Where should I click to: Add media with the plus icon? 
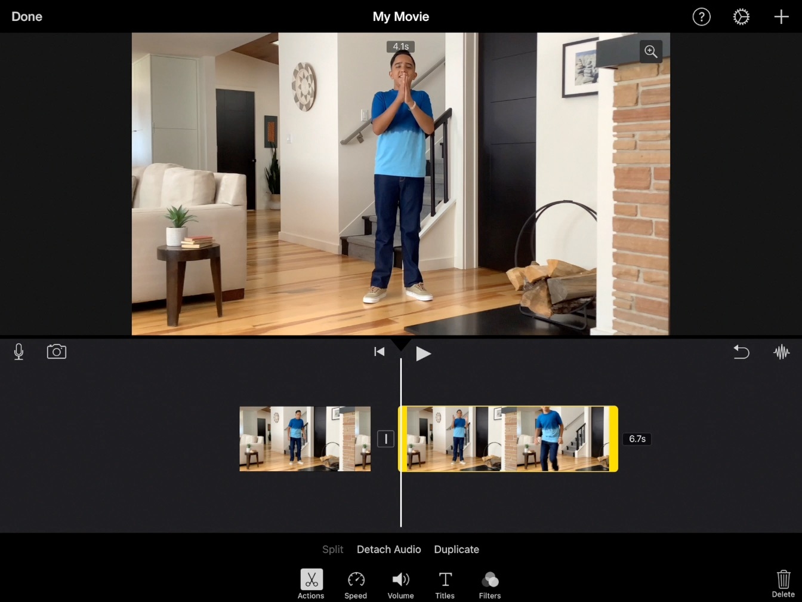pos(781,17)
